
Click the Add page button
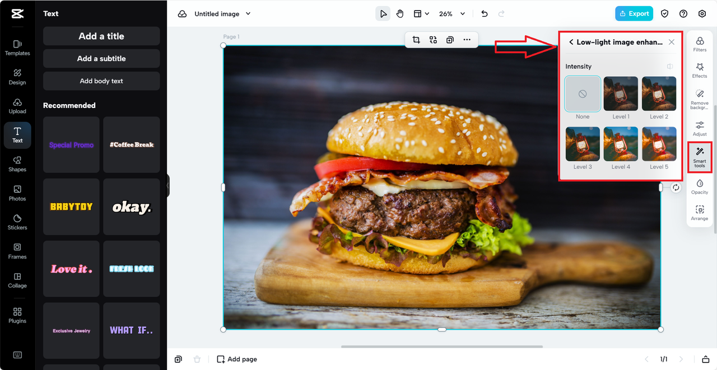pyautogui.click(x=237, y=359)
